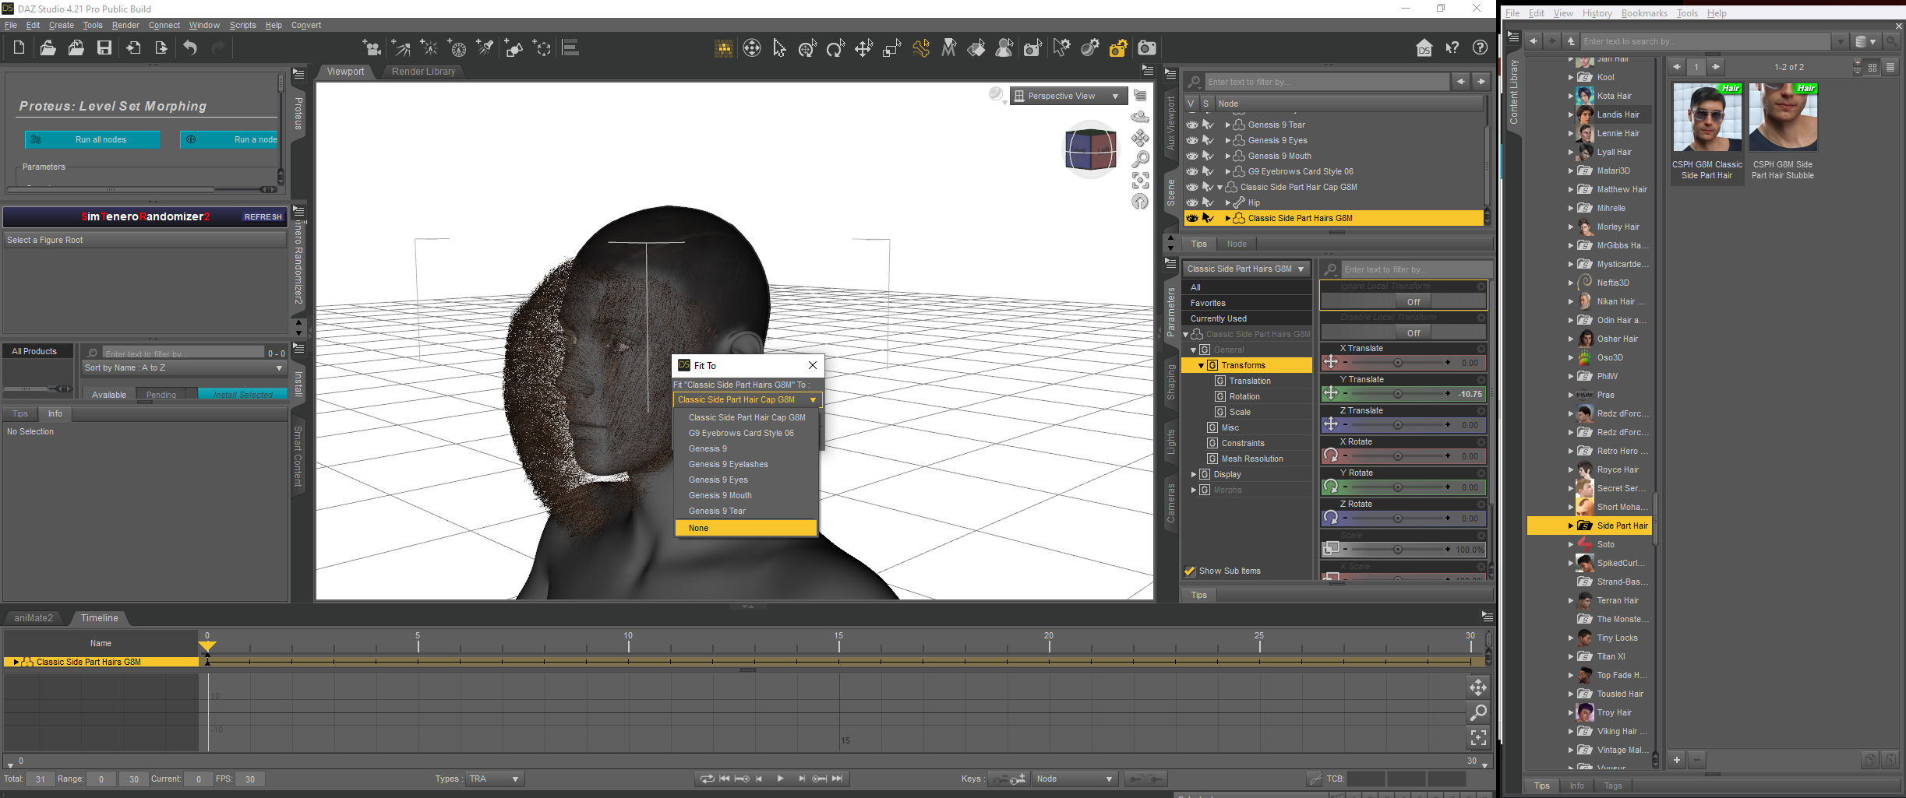This screenshot has width=1906, height=798.
Task: Choose None in the Fit To list
Action: coord(746,528)
